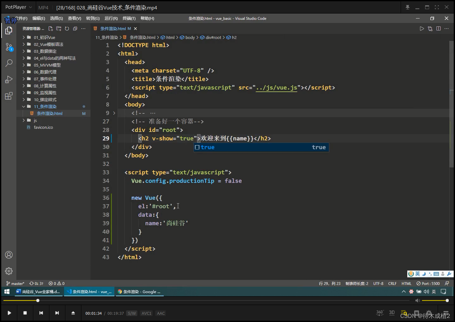Toggle S/W decoder indicator in PotPlayer
Viewport: 455px width, 322px height.
point(132,313)
